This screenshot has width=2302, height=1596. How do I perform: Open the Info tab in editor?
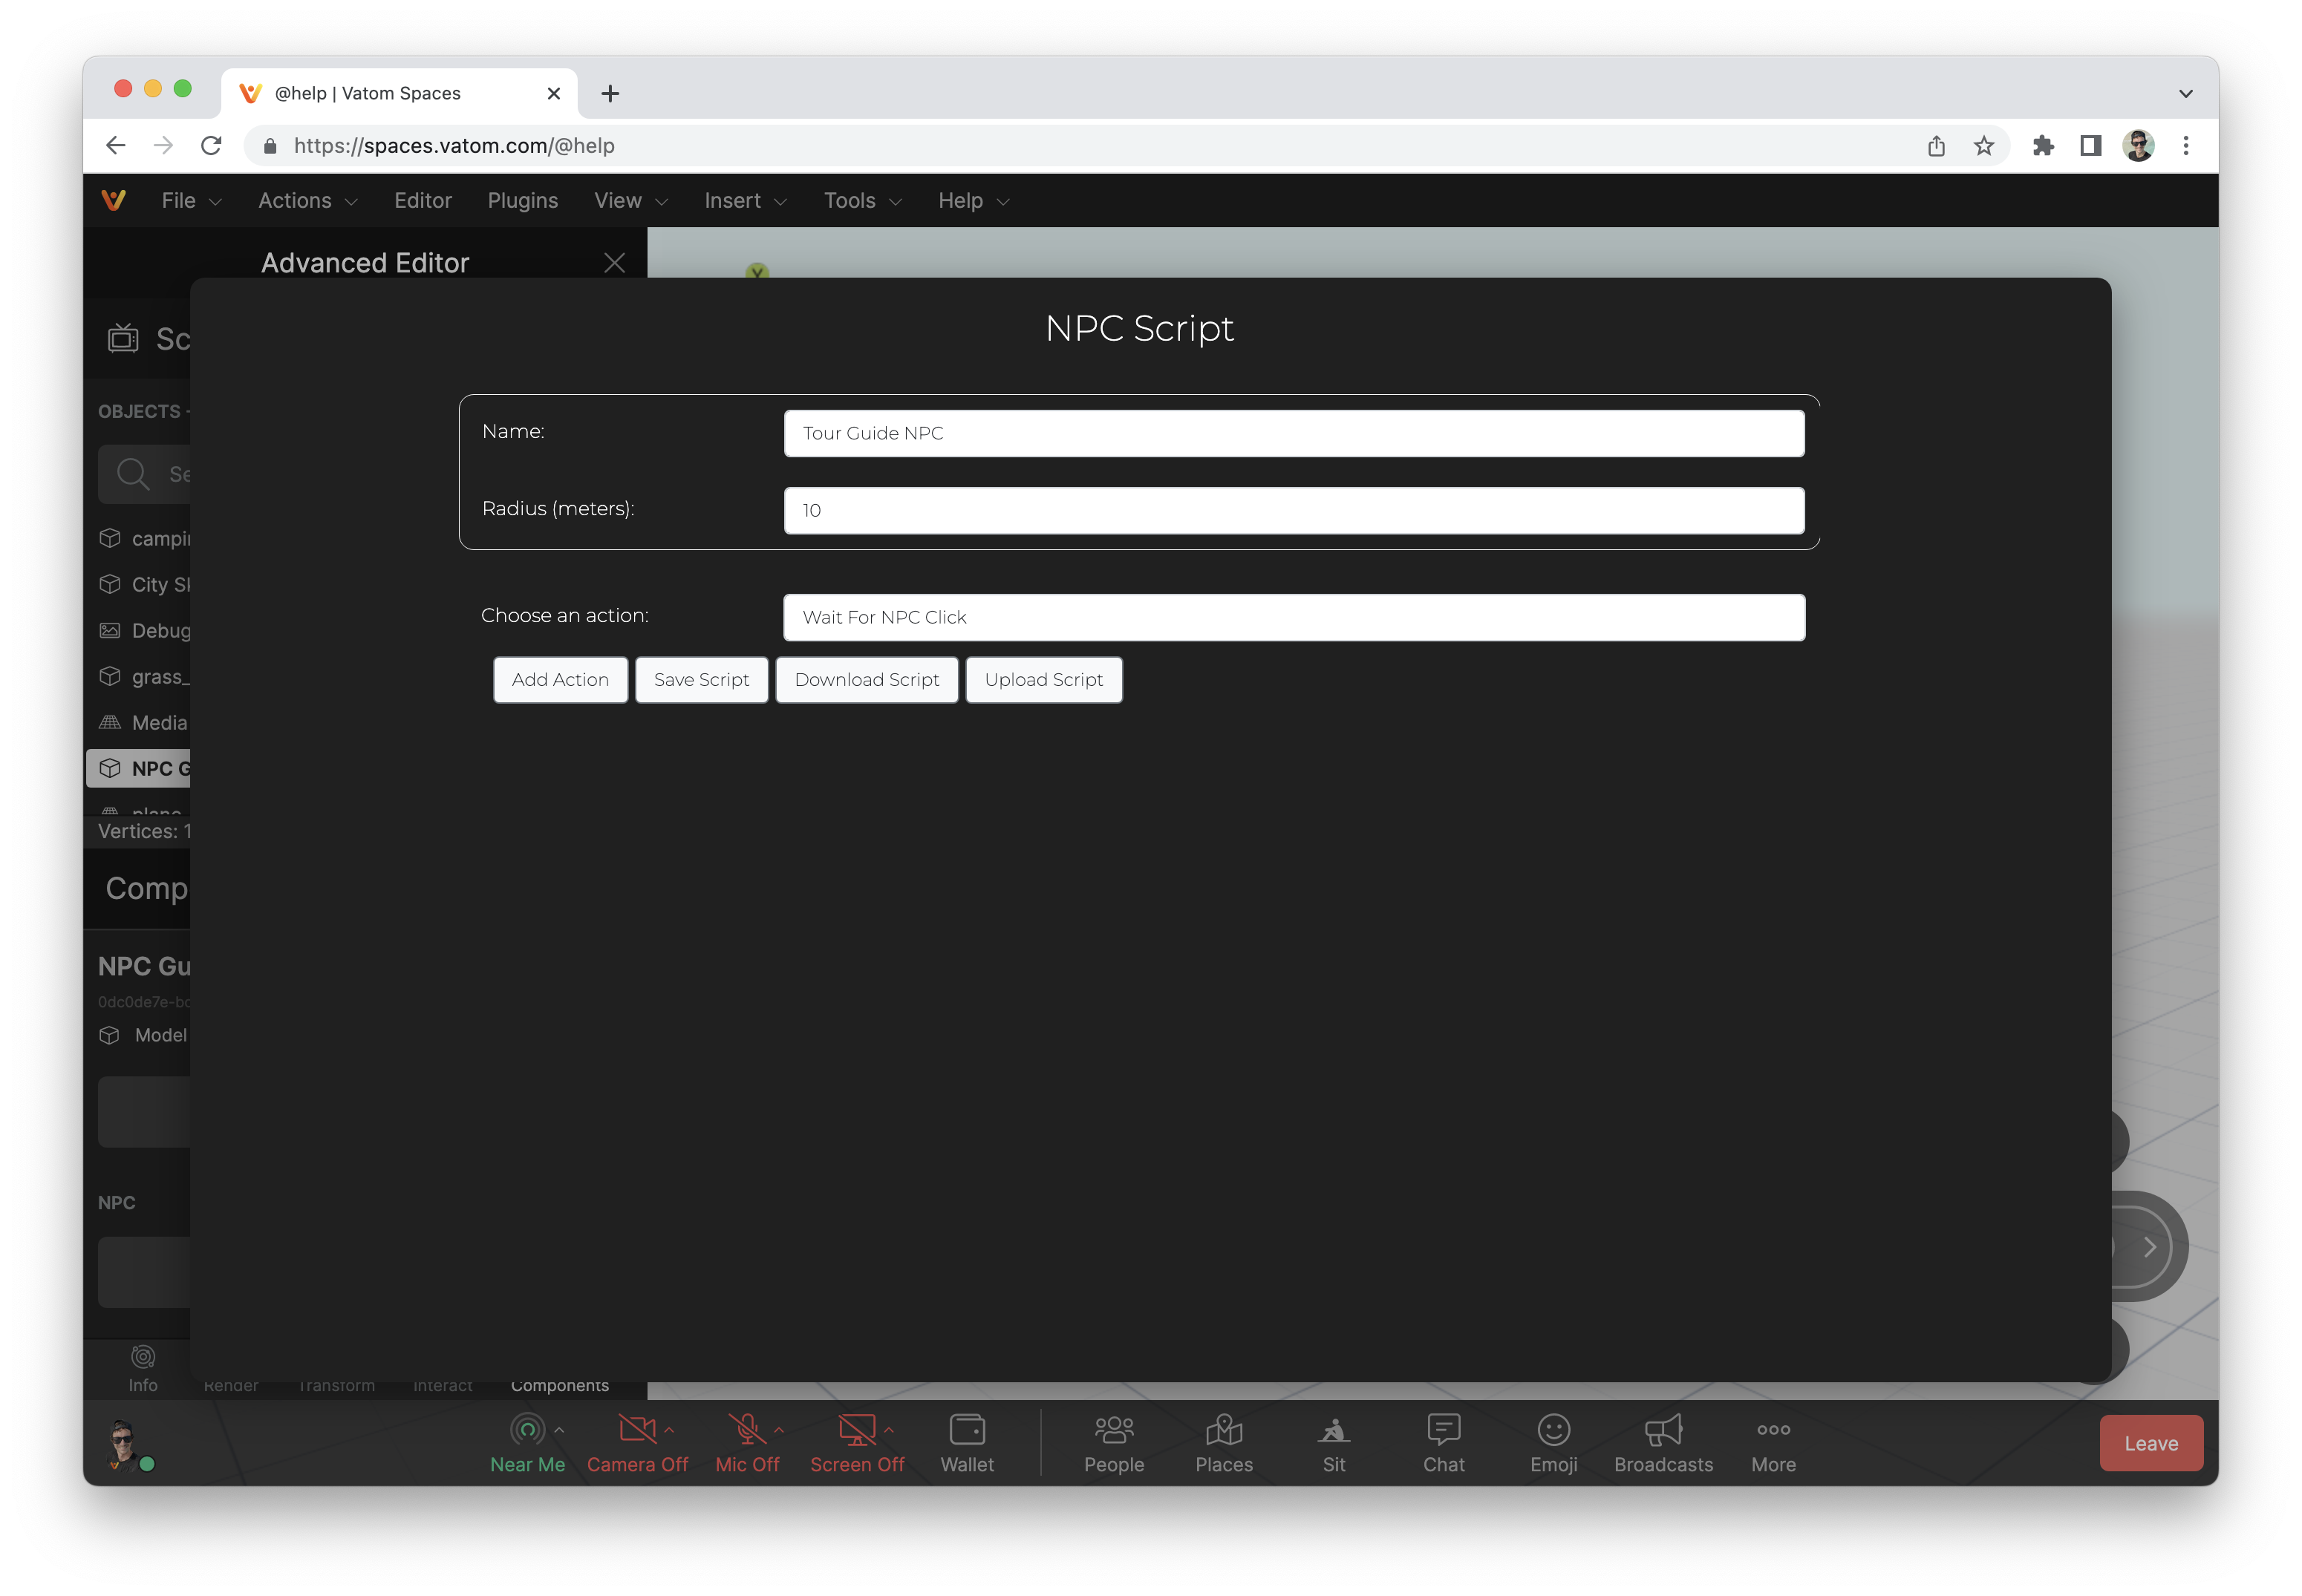point(143,1369)
